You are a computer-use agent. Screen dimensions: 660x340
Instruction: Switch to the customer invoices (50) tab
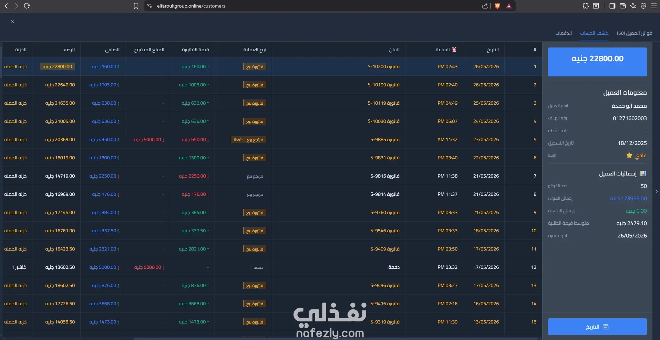(635, 33)
